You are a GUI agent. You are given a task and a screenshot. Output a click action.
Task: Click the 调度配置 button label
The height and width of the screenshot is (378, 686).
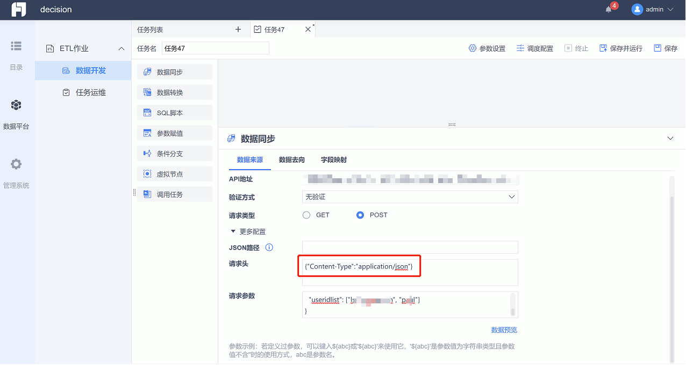pos(540,48)
